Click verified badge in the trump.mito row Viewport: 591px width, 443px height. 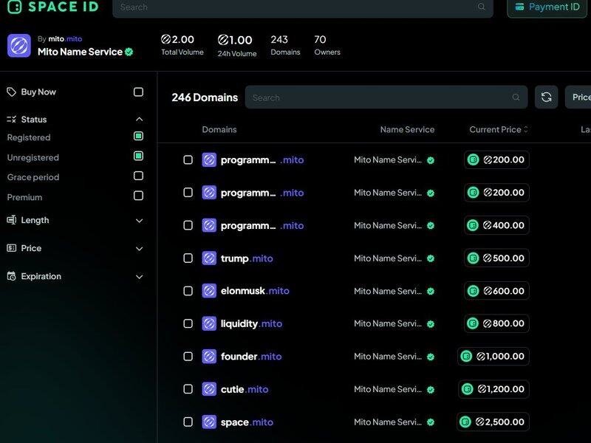coord(431,258)
